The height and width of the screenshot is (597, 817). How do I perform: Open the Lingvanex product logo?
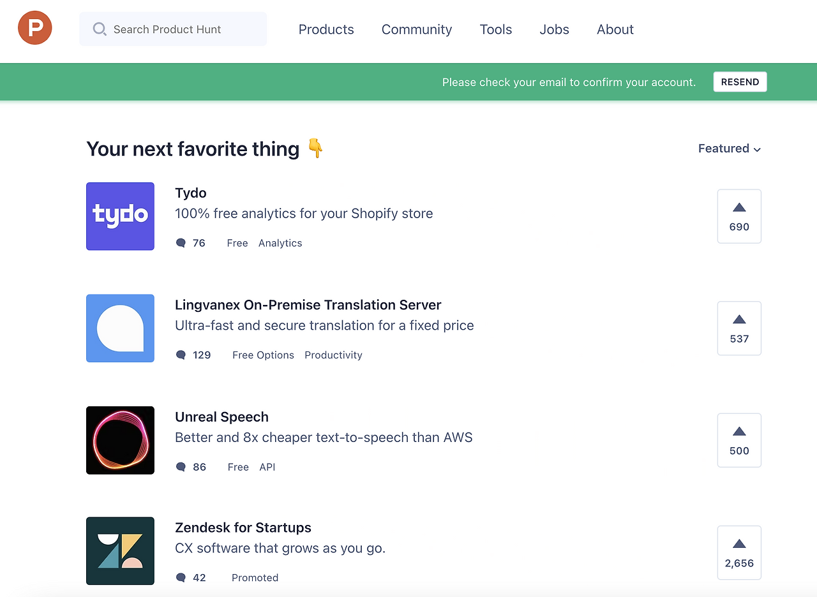pyautogui.click(x=120, y=328)
